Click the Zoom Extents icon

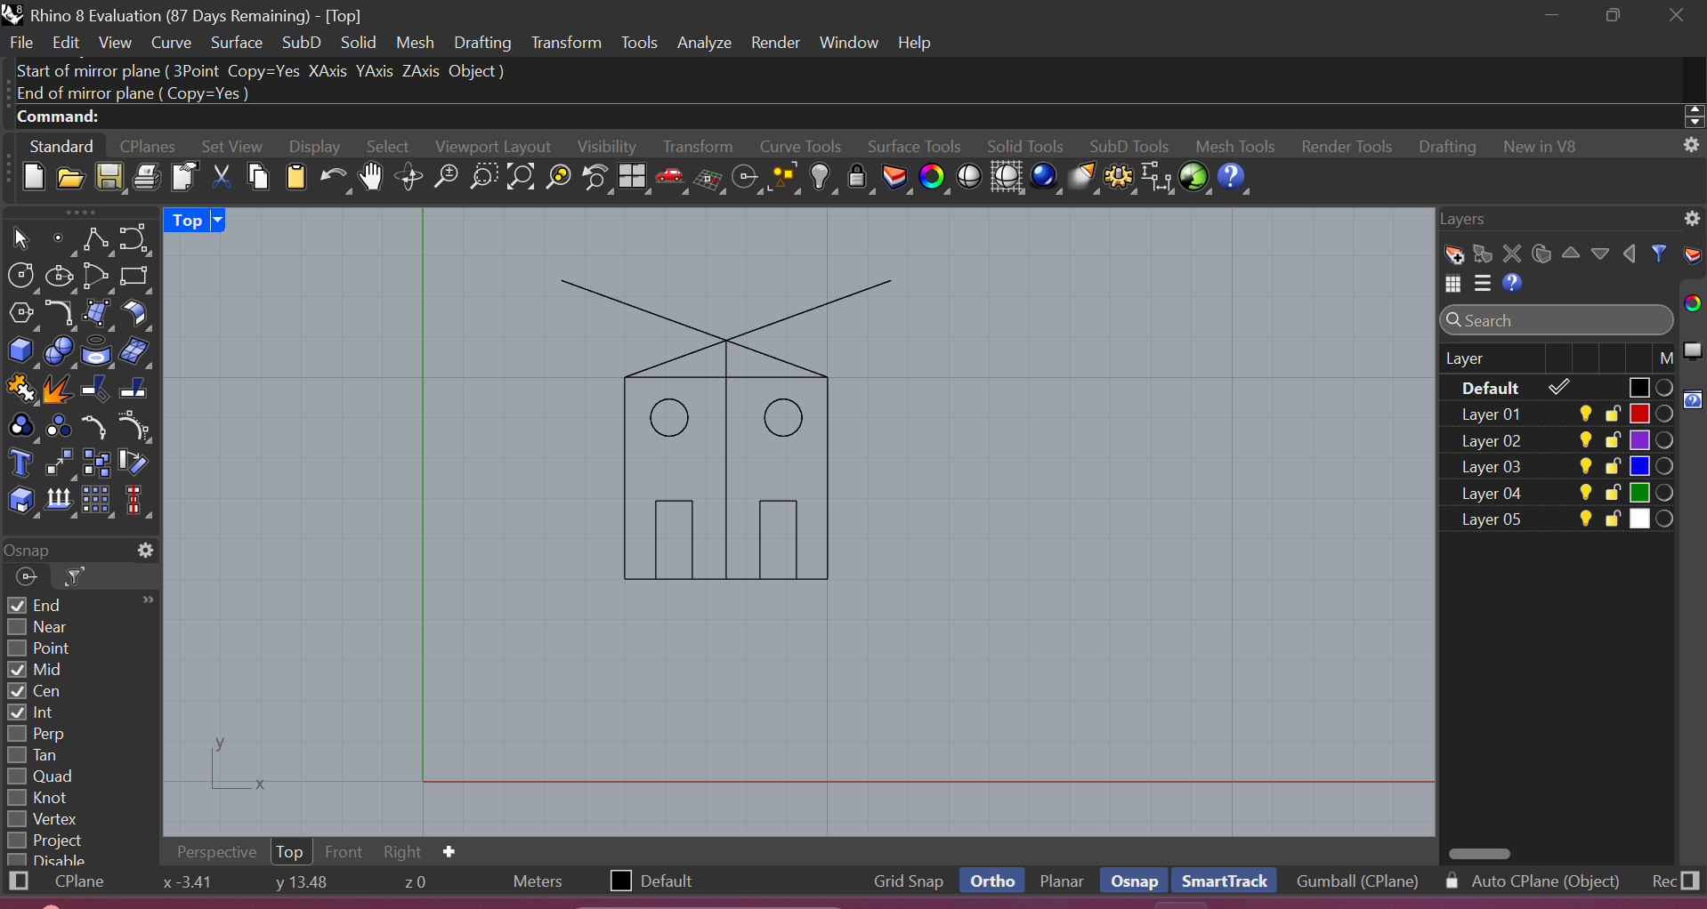[x=521, y=178]
